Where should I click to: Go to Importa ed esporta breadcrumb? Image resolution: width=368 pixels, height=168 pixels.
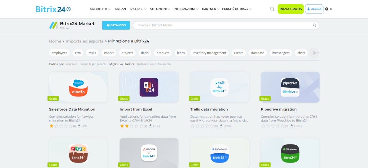point(85,41)
